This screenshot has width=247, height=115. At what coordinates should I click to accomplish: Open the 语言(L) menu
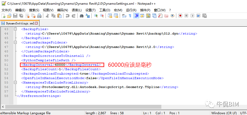click(x=76, y=10)
